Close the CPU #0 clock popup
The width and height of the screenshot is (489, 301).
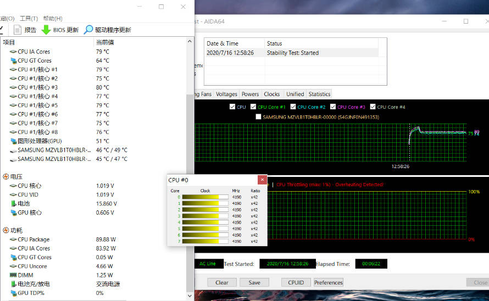pyautogui.click(x=262, y=180)
